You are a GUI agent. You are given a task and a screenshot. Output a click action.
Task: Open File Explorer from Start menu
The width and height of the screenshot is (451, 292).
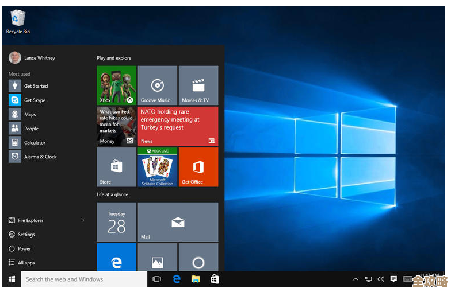26,220
